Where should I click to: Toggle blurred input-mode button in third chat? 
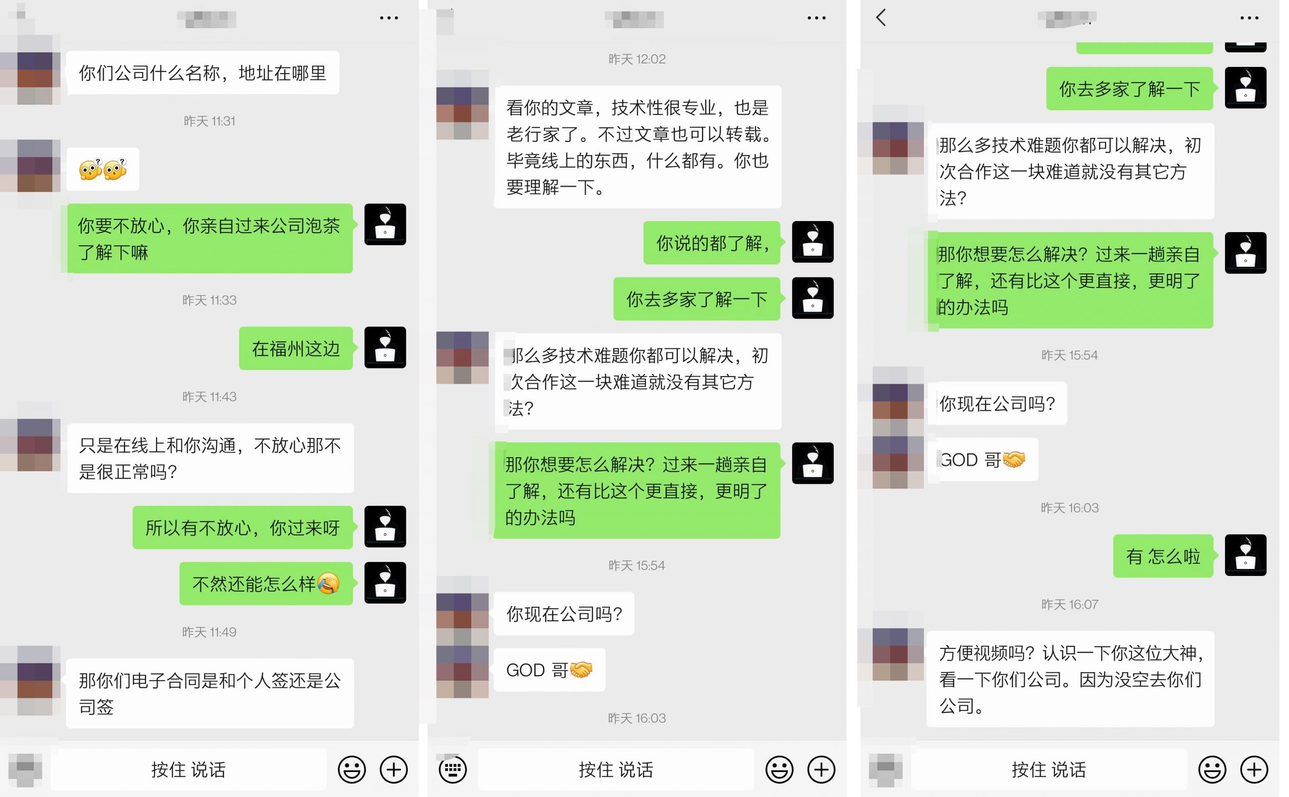click(x=885, y=770)
